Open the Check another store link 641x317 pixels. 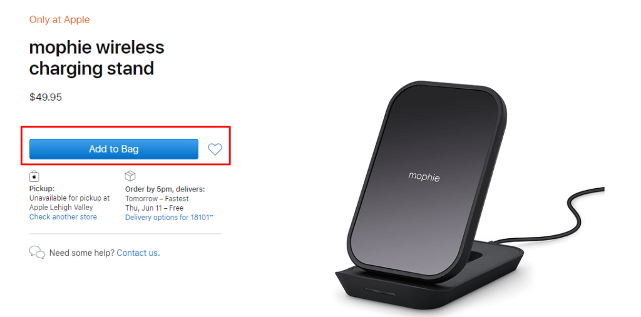click(x=63, y=217)
